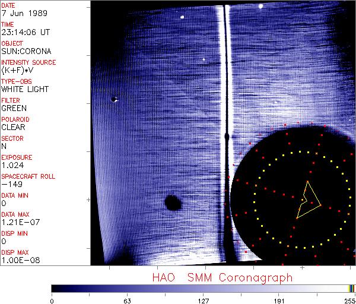This screenshot has width=356, height=304.
Task: Click the yellow-blue end of the color bar
Action: [x=352, y=288]
